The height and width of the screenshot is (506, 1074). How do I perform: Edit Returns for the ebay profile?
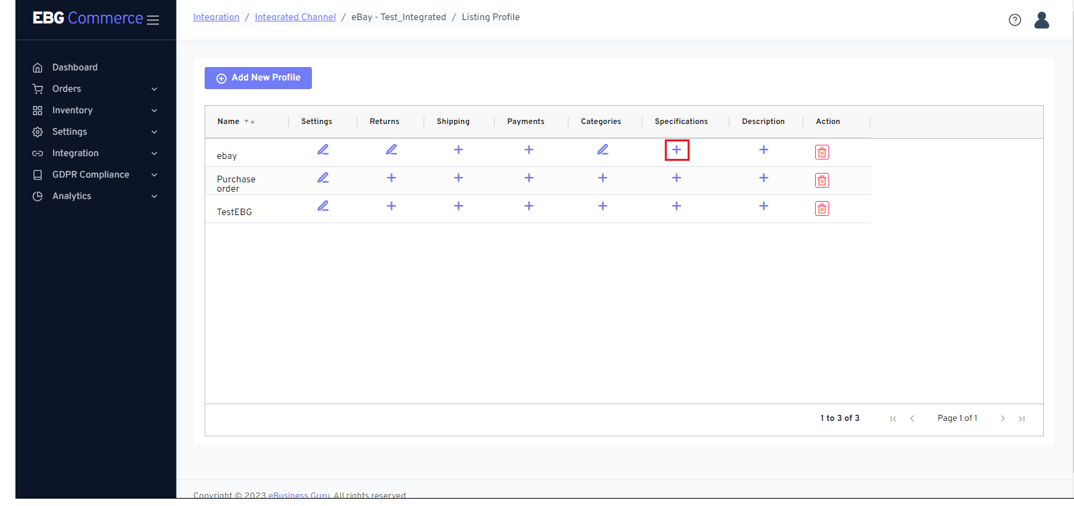pyautogui.click(x=391, y=149)
